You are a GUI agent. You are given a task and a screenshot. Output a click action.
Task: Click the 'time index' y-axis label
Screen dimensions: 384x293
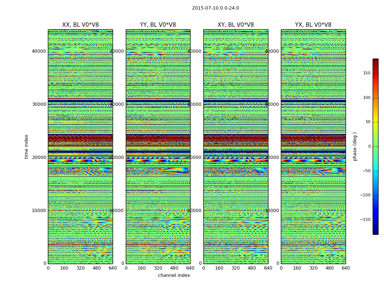pyautogui.click(x=26, y=146)
